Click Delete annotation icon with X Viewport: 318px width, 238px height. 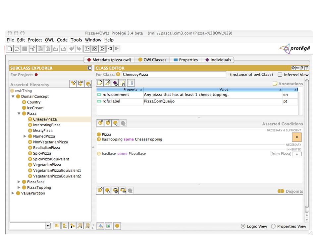123,83
